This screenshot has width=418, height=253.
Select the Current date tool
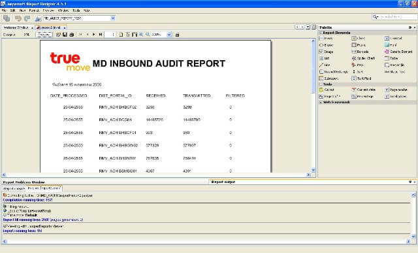point(363,90)
